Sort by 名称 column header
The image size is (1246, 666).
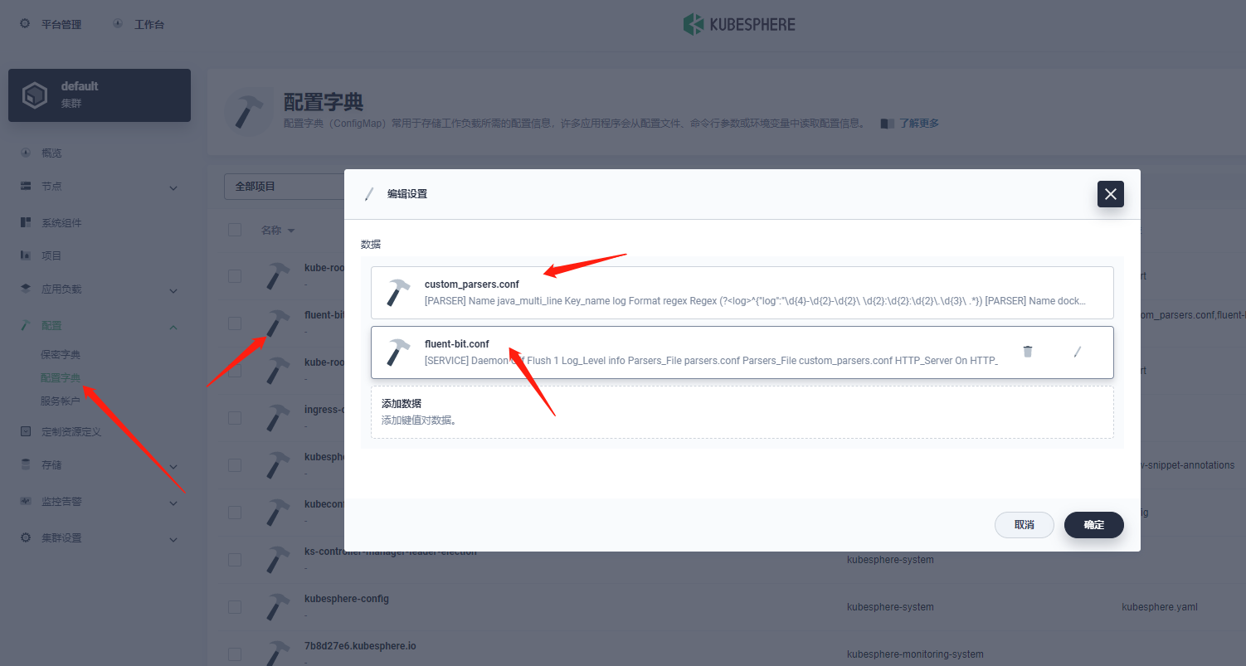[278, 231]
